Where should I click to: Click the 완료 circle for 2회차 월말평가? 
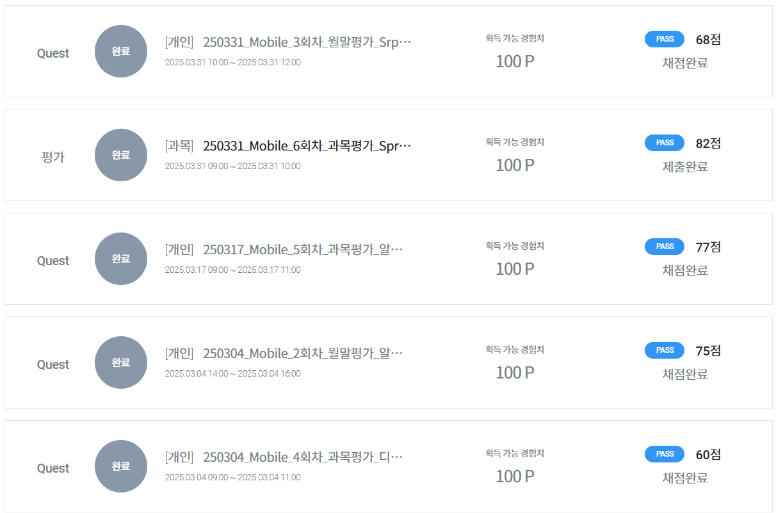click(121, 362)
